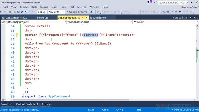199x112 pixels.
Task: Click the Sandeep Soni account name
Action: point(189,7)
